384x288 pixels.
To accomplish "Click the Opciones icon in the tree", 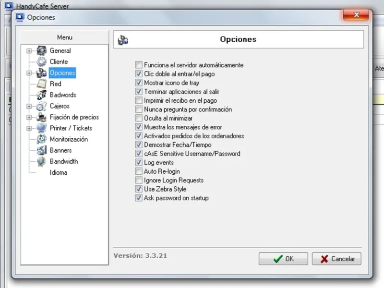I will coord(42,73).
